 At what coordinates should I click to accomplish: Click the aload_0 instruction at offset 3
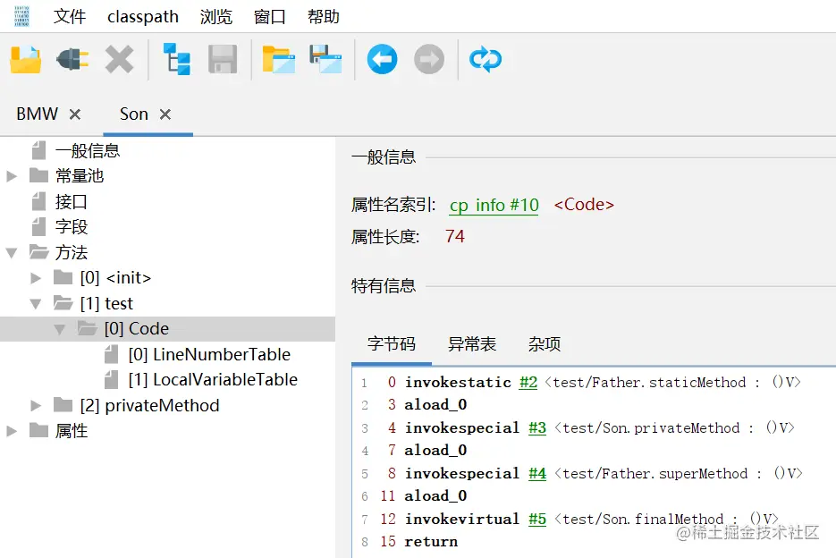(435, 405)
